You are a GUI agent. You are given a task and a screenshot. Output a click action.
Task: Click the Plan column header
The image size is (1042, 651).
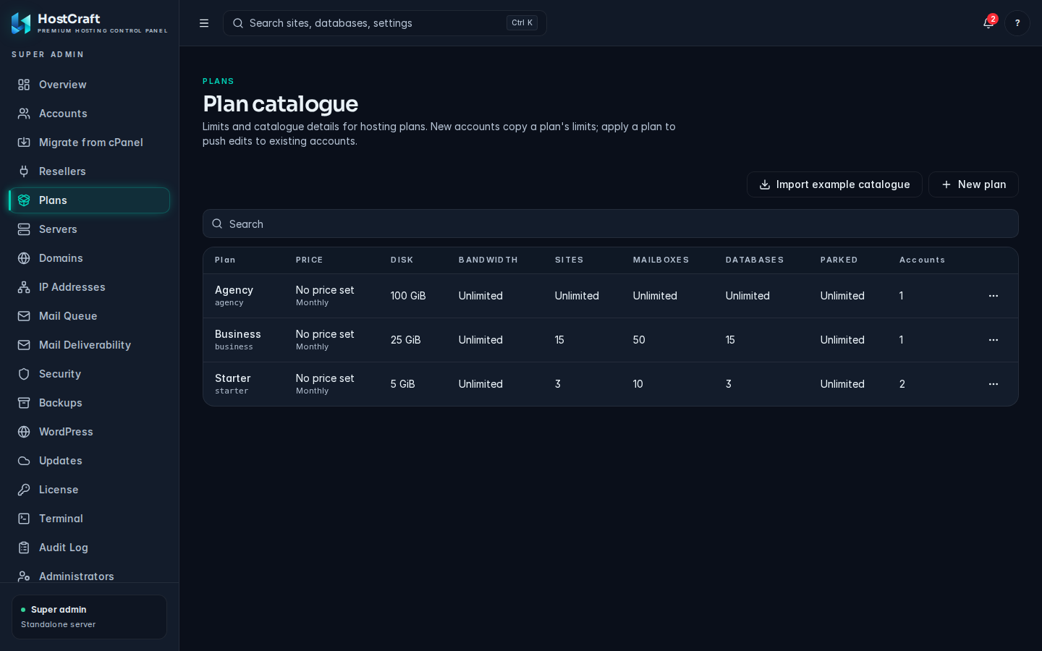tap(225, 260)
